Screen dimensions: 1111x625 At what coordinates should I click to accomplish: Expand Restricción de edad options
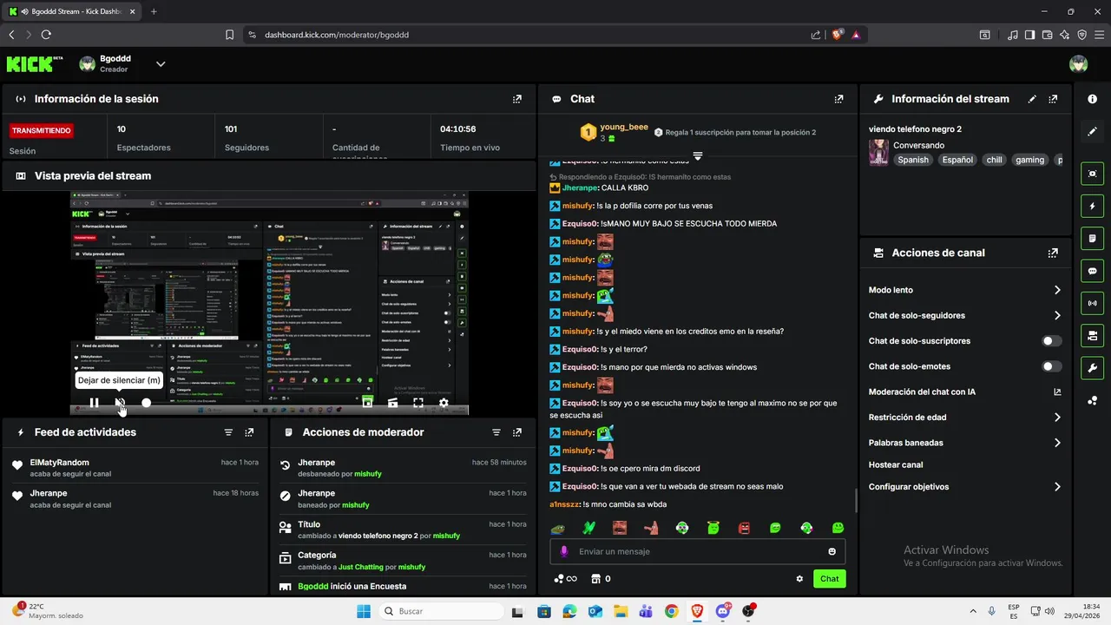point(1057,418)
